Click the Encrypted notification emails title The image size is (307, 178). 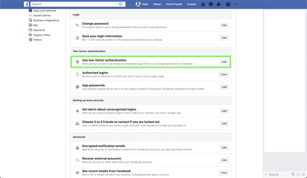point(104,146)
